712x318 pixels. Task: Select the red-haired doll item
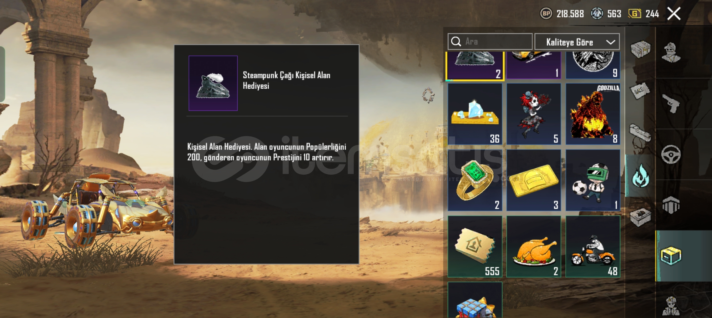tap(534, 114)
